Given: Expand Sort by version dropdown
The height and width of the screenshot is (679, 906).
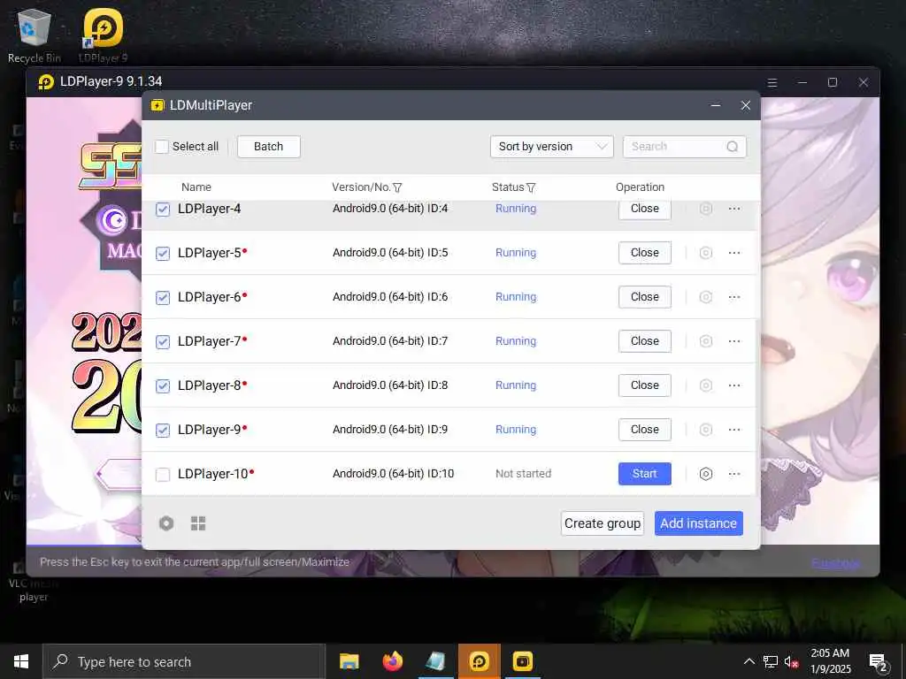Looking at the screenshot, I should tap(552, 147).
